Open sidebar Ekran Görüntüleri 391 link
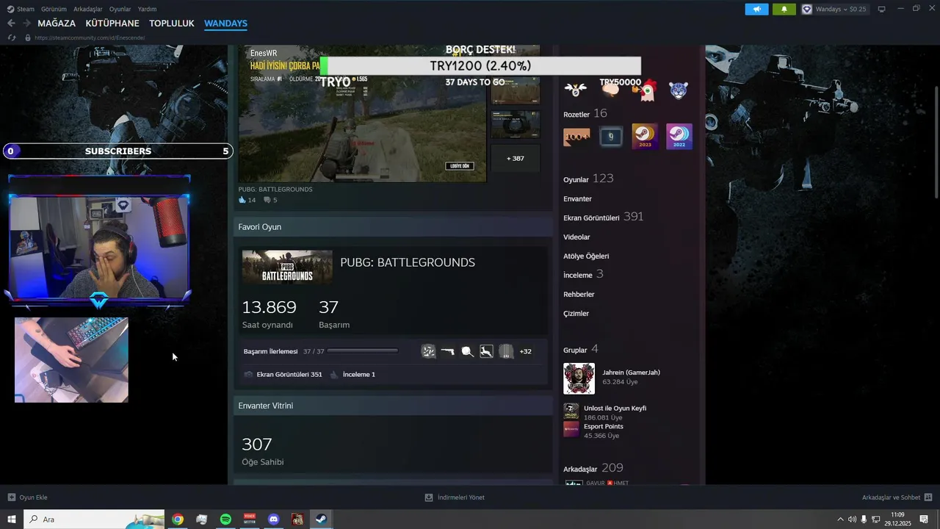940x529 pixels. (604, 217)
